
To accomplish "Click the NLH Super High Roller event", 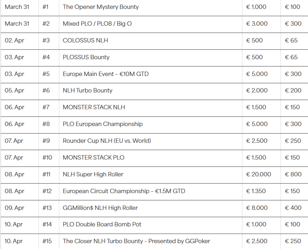I will pyautogui.click(x=93, y=174).
